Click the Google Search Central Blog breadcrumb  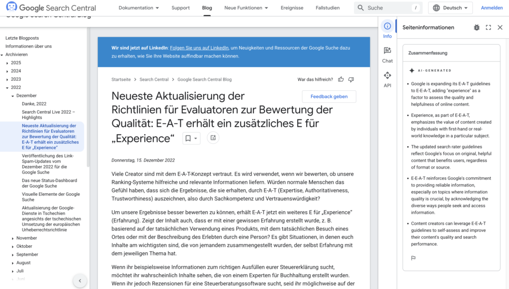[204, 79]
